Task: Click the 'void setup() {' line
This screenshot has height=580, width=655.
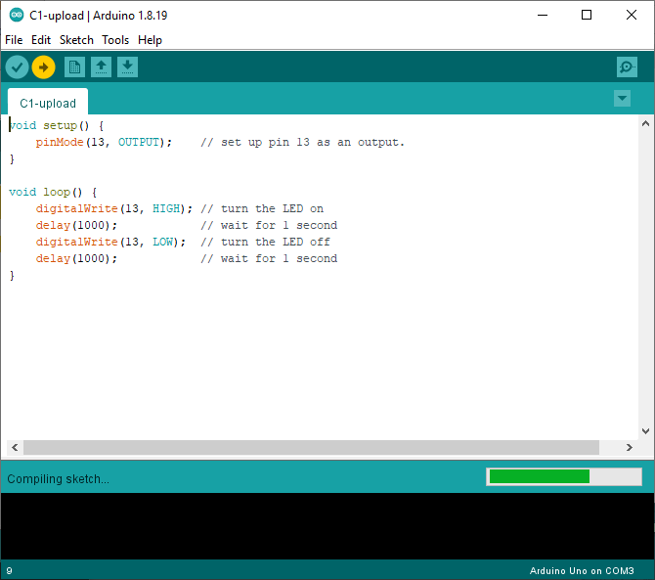Action: 57,125
